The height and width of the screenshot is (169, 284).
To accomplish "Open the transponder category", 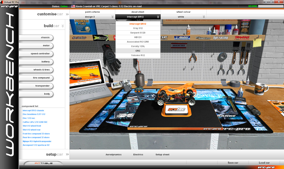I will click(x=36, y=86).
